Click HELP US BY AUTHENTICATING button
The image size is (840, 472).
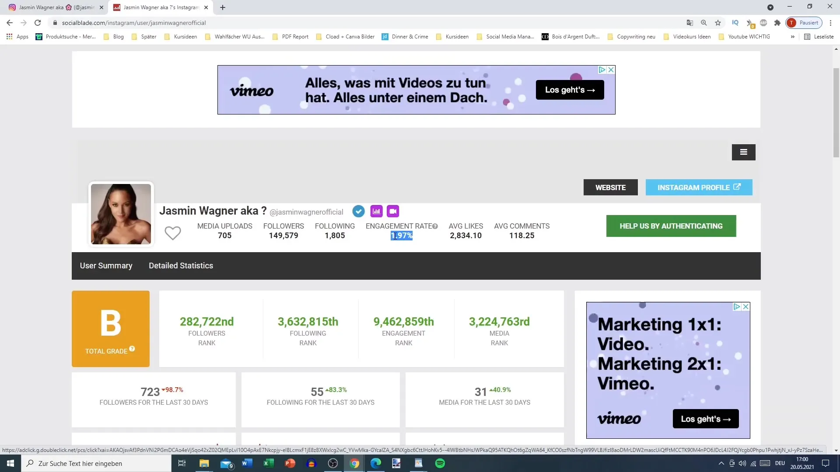click(671, 226)
